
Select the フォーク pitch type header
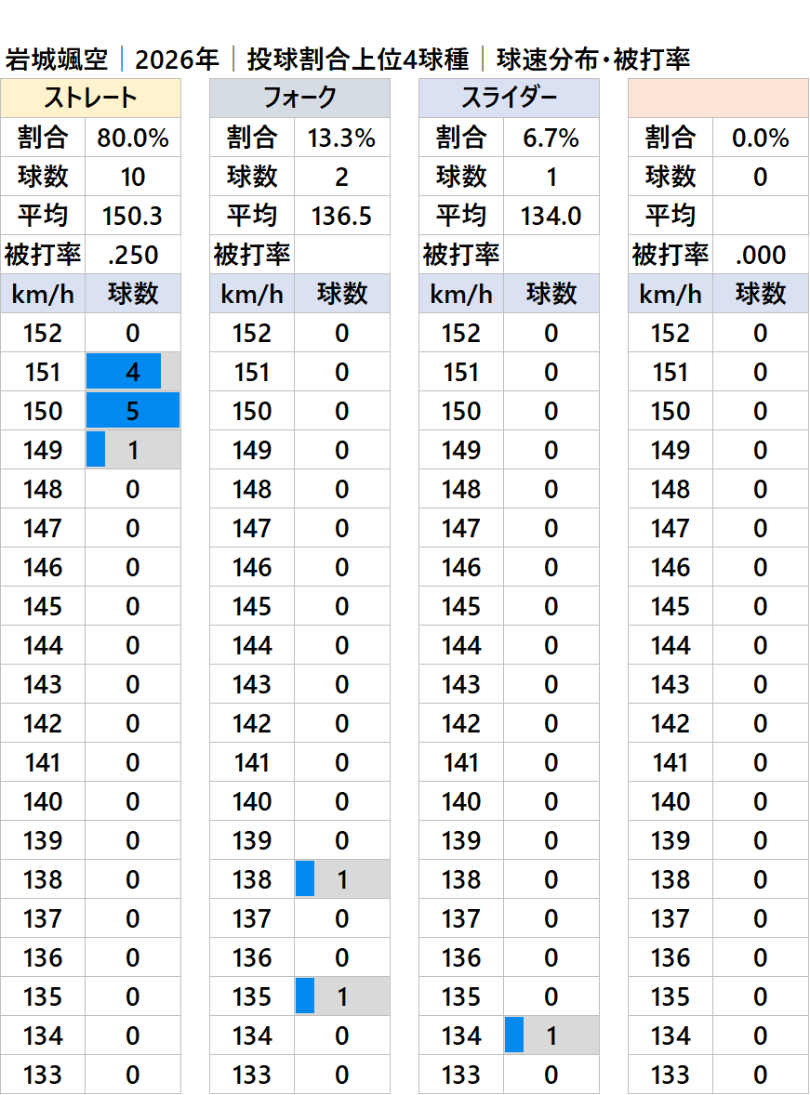pyautogui.click(x=299, y=98)
